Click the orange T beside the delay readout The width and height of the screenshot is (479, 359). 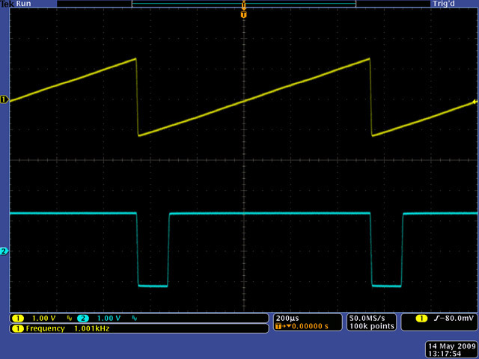pos(280,327)
